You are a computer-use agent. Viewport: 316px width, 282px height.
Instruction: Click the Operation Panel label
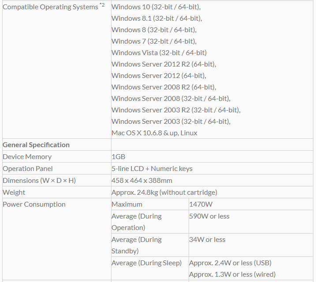[x=28, y=169]
